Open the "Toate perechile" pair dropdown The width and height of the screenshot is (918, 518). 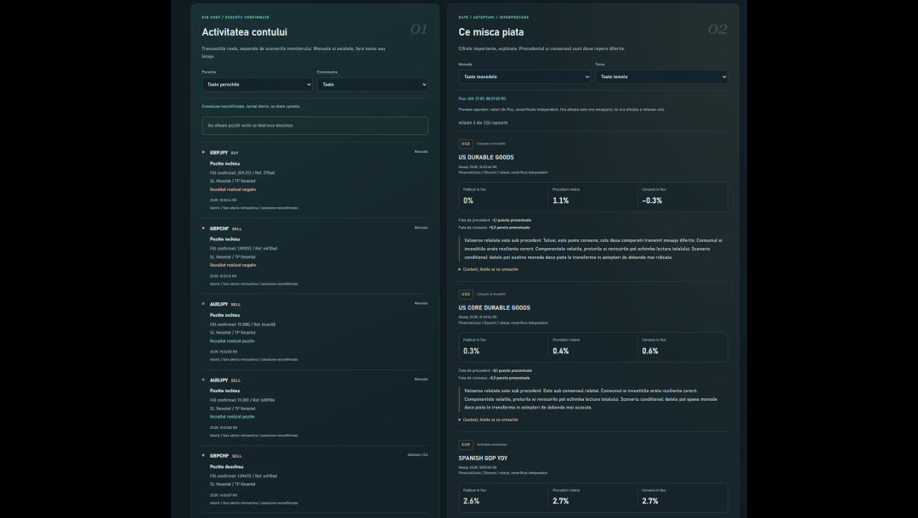(x=257, y=85)
